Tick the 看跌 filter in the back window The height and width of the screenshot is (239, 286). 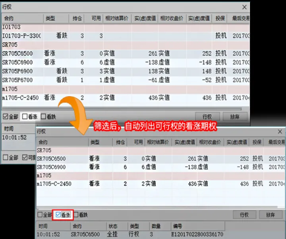pos(43,117)
